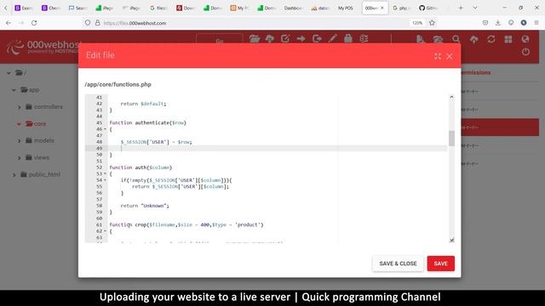
Task: Fold code at line 54
Action: [x=105, y=180]
